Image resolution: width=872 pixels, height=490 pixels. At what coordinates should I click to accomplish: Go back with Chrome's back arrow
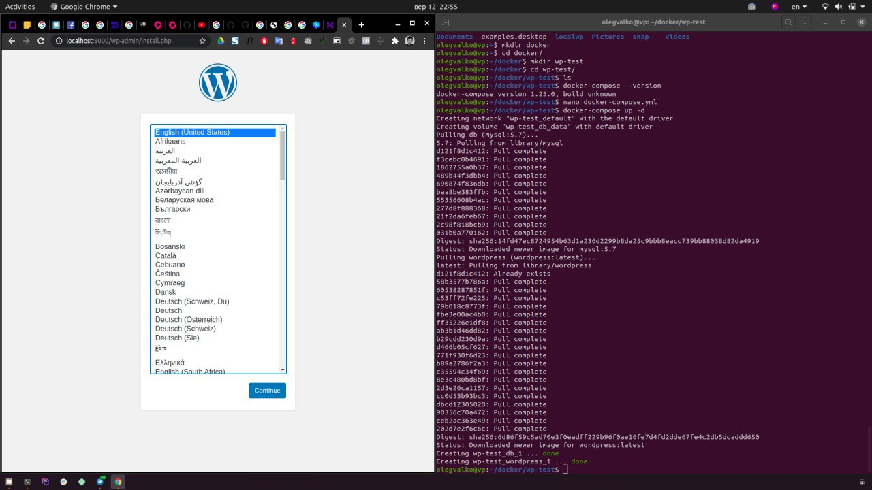[12, 41]
